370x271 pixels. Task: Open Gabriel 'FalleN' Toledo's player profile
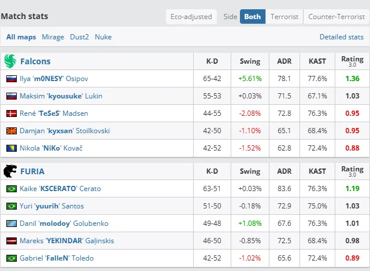click(57, 258)
